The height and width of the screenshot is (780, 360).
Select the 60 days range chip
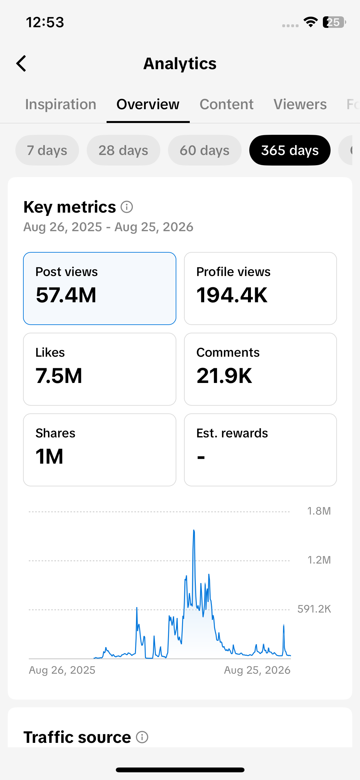[x=204, y=150]
